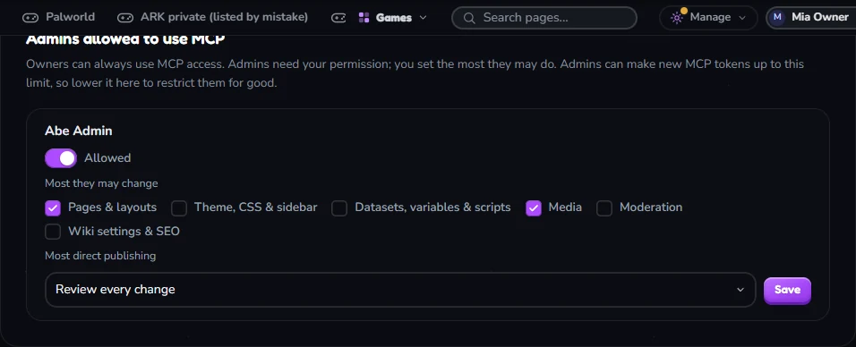This screenshot has height=347, width=856.
Task: Open the Review every change dropdown
Action: [400, 290]
